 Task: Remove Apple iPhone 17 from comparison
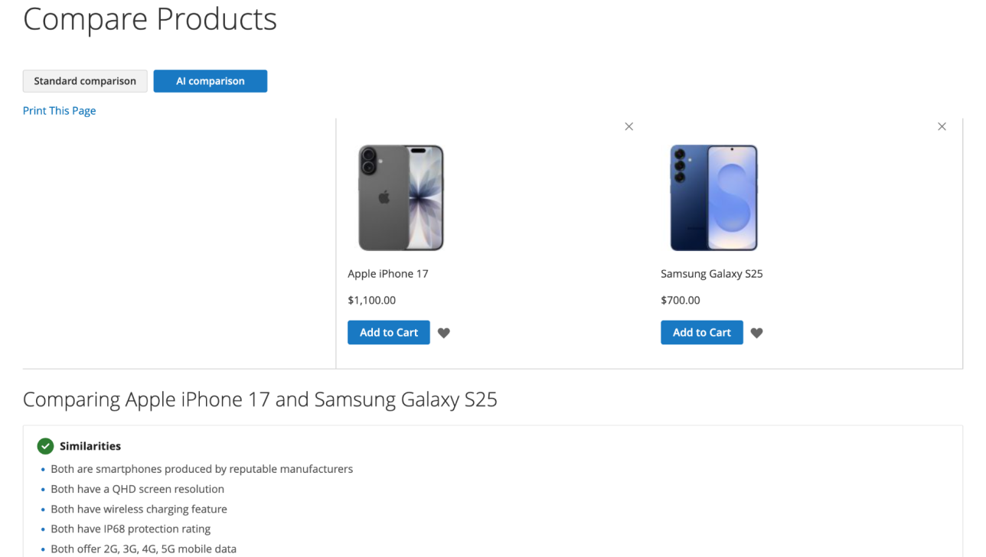pyautogui.click(x=628, y=127)
